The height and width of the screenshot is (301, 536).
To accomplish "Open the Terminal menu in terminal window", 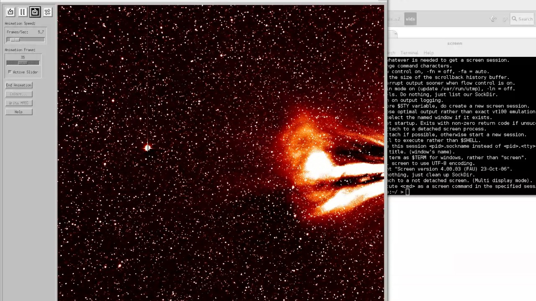I will 409,53.
